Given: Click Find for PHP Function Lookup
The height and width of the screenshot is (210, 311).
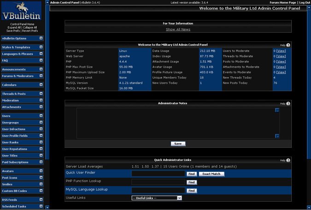Looking at the screenshot, I should pos(192,182).
